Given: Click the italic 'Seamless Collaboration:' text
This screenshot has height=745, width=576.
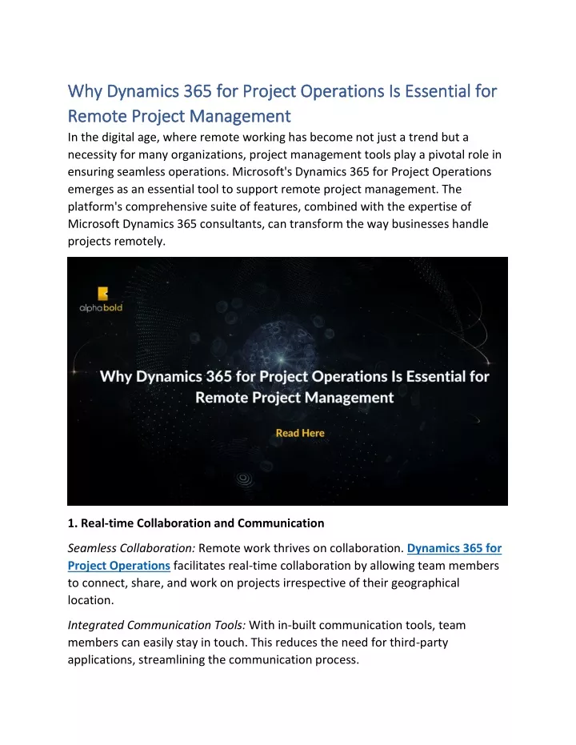Looking at the screenshot, I should (x=131, y=548).
